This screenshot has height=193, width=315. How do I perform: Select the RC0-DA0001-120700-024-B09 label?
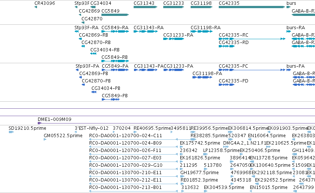point(125,143)
